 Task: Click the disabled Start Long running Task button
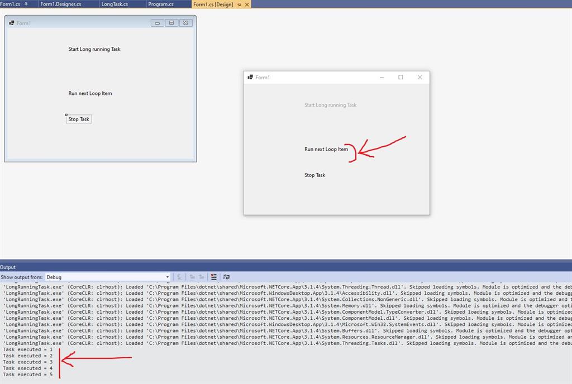coord(330,105)
